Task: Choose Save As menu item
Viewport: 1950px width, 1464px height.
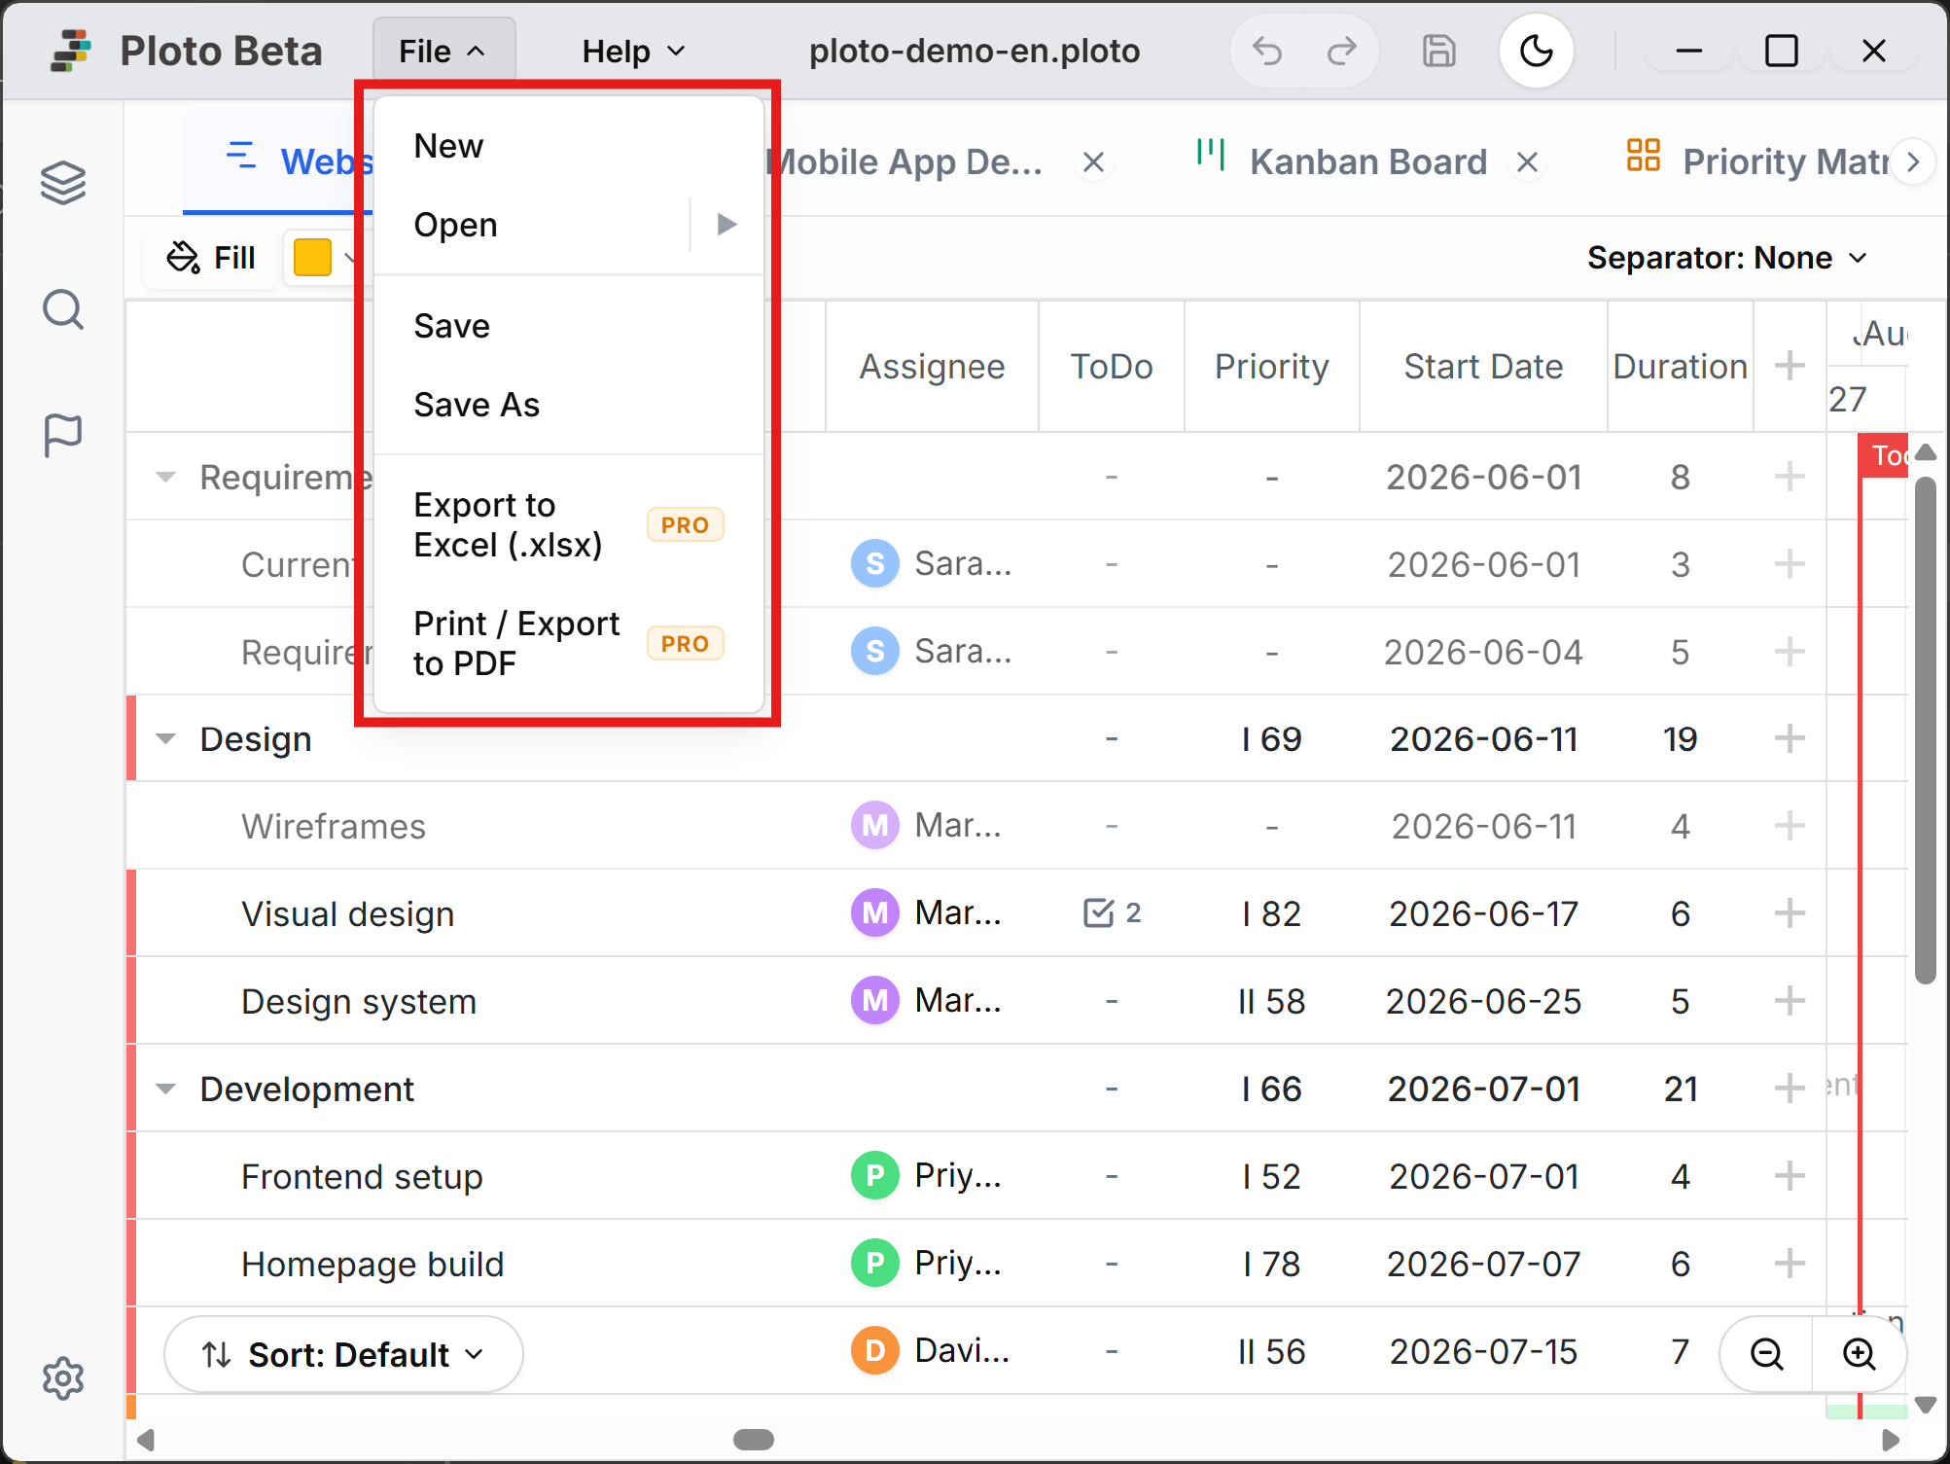Action: click(569, 405)
